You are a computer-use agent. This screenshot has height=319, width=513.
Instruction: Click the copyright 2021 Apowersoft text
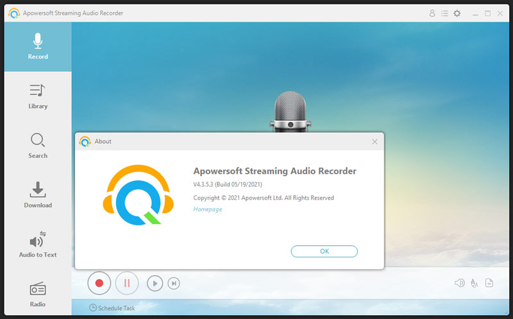264,198
